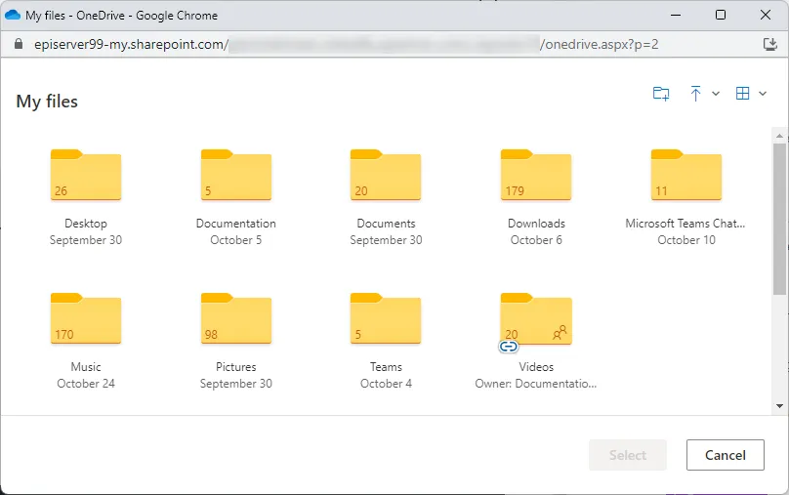Click 'Owner: Documentatio...' text under Videos

coord(536,384)
